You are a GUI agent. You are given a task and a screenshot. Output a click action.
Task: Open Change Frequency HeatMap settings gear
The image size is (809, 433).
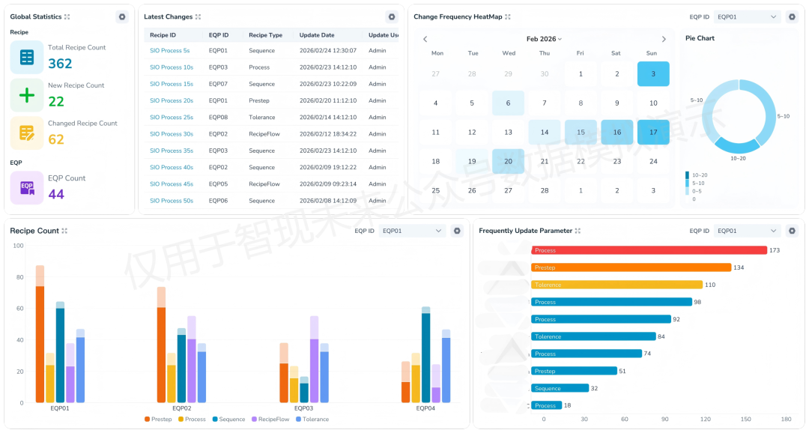pos(792,17)
